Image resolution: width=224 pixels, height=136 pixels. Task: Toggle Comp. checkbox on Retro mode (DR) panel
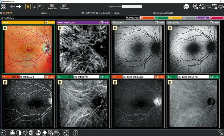101,23
